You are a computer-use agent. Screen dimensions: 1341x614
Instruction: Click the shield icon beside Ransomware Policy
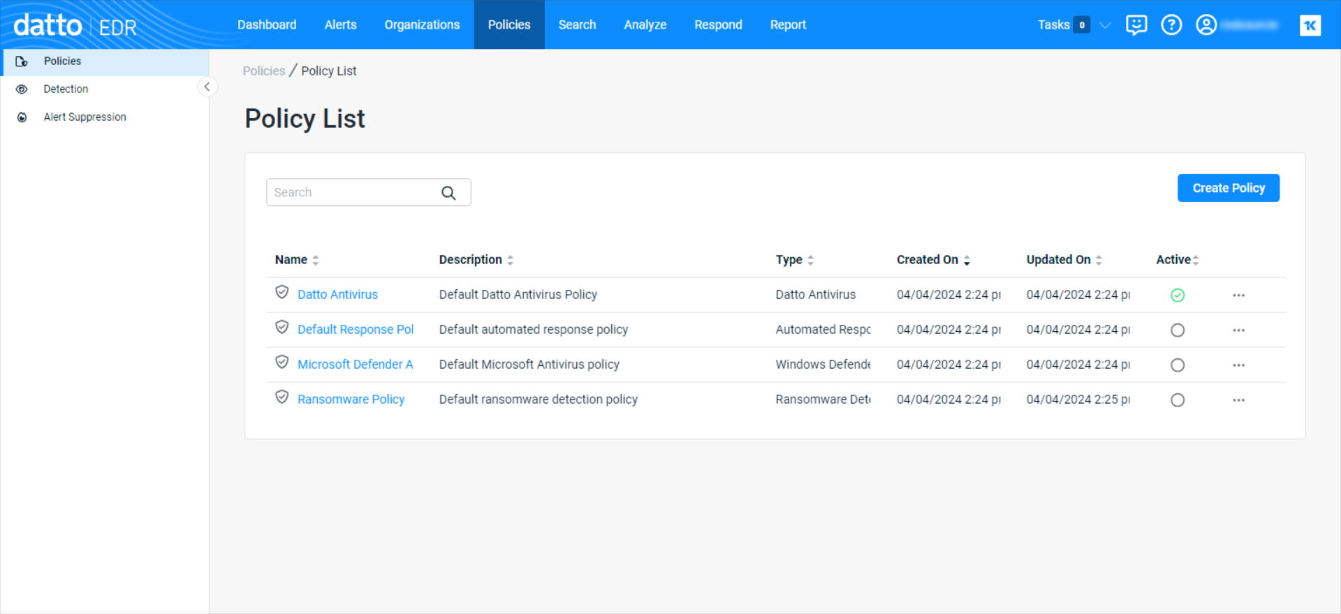282,397
